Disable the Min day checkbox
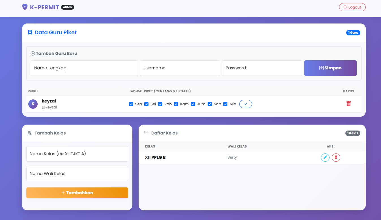381x220 pixels. [225, 104]
